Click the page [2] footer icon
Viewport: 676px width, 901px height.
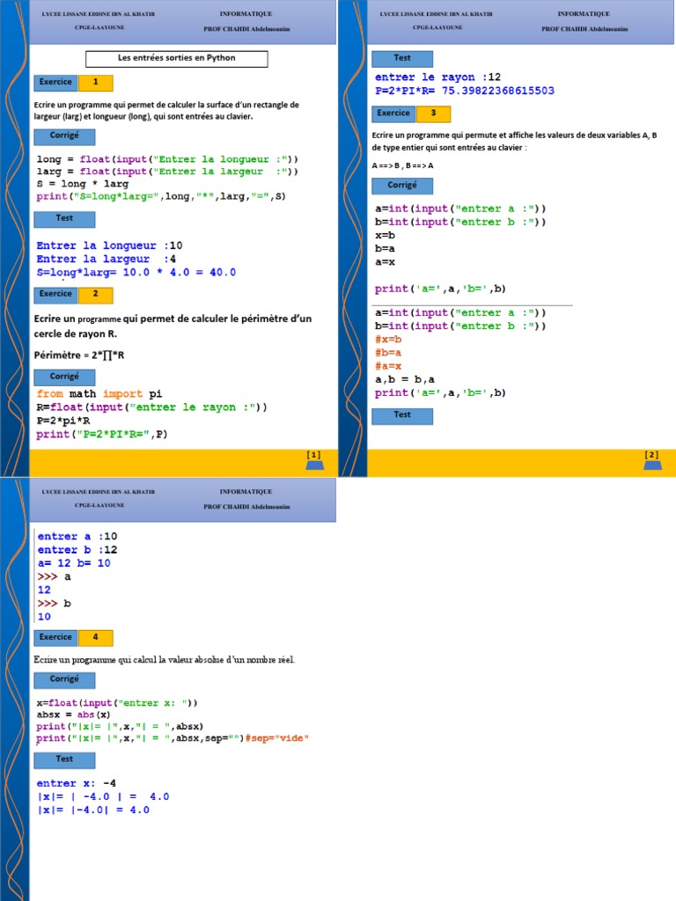651,459
